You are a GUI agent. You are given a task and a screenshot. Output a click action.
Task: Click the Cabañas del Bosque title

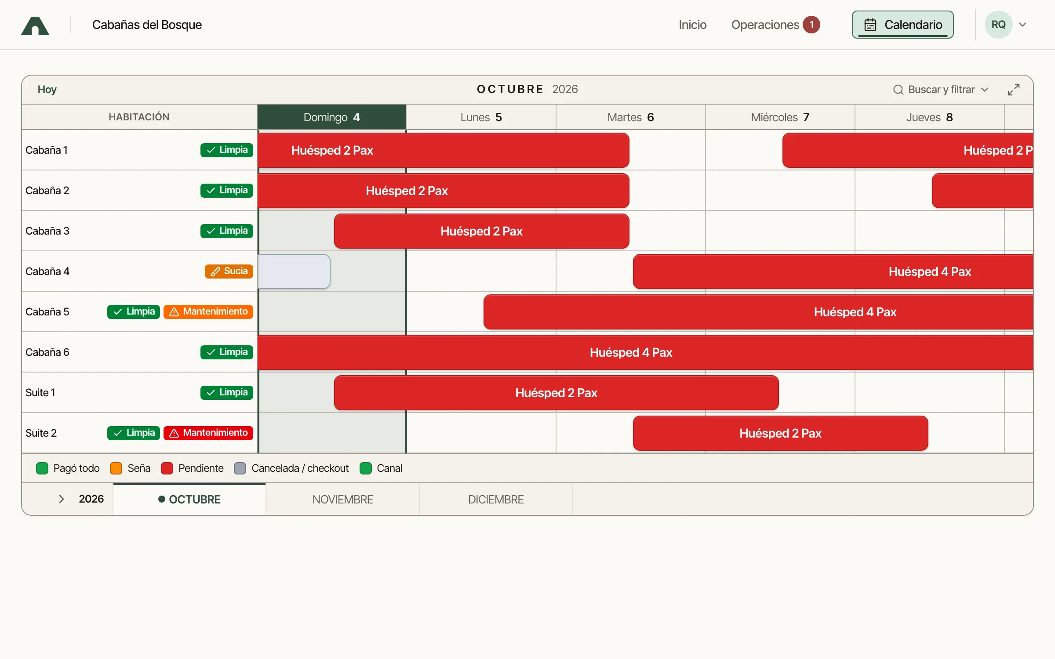tap(147, 25)
